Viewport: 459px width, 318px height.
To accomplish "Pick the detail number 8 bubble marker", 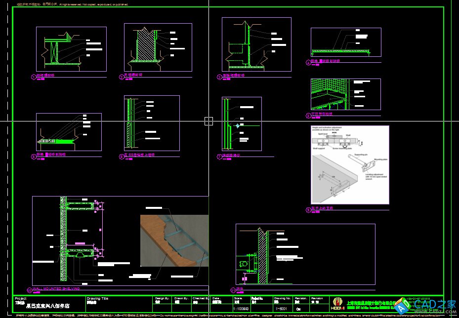I will click(308, 115).
